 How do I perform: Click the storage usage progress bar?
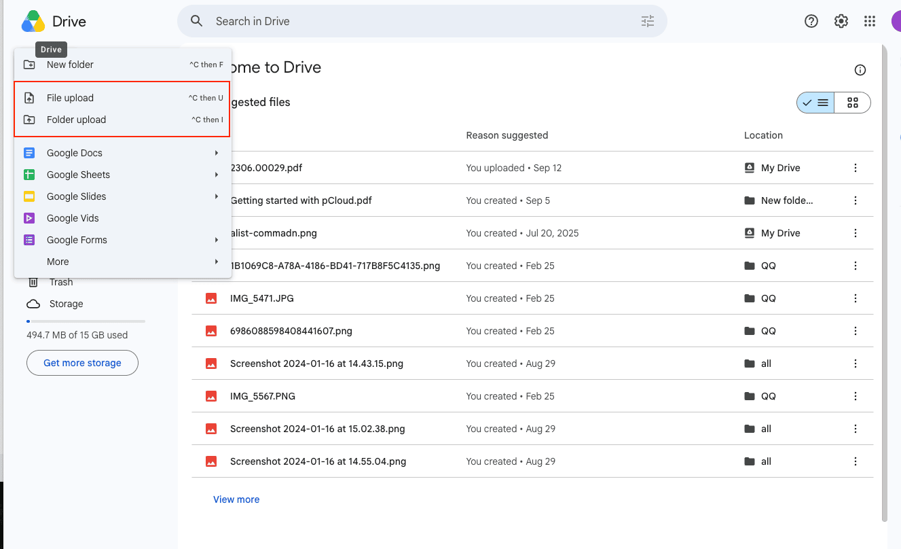[x=86, y=321]
